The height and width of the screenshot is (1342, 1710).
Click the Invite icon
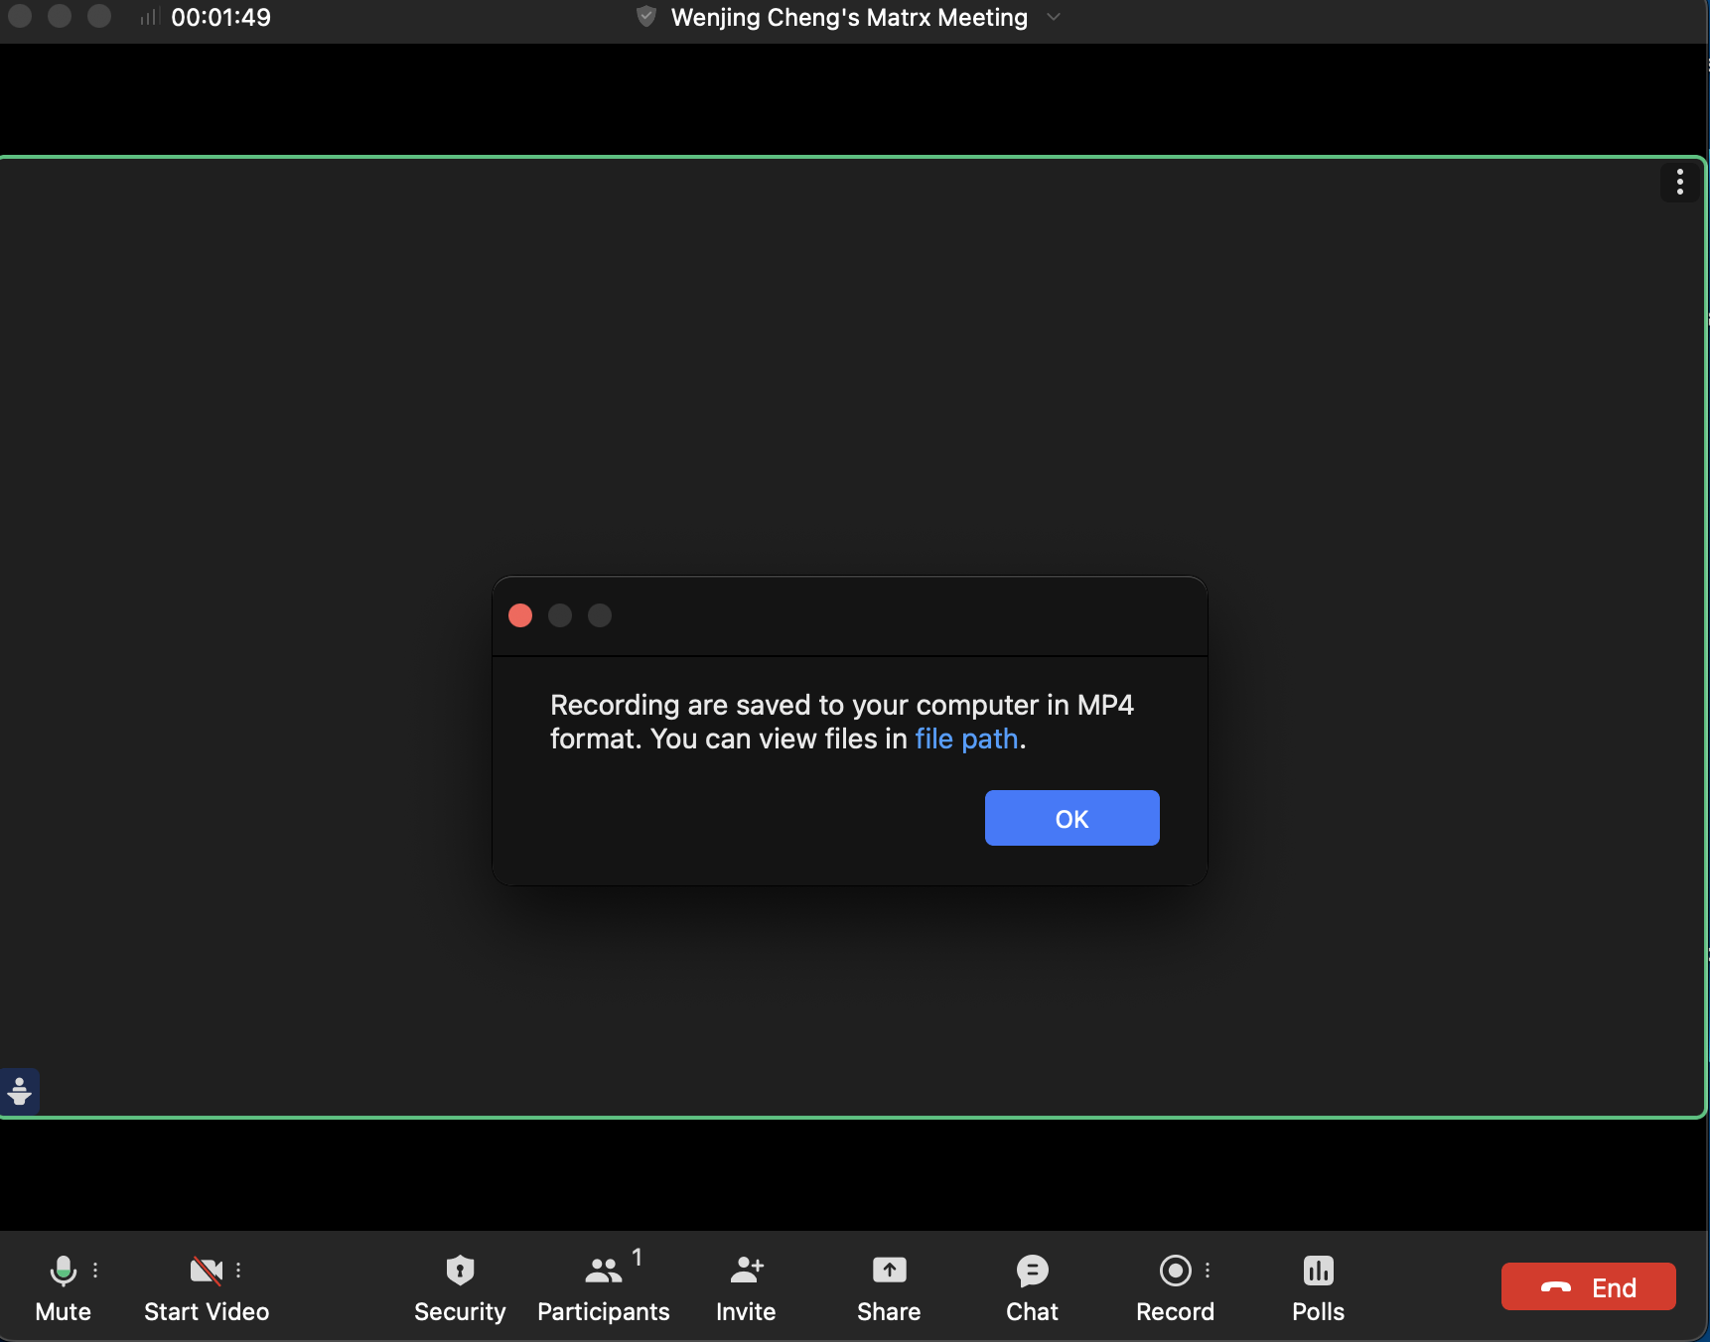point(746,1271)
